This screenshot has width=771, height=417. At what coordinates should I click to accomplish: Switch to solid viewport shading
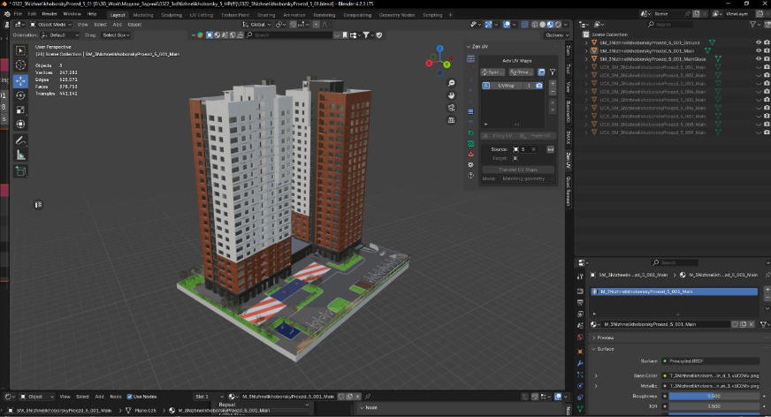[542, 24]
